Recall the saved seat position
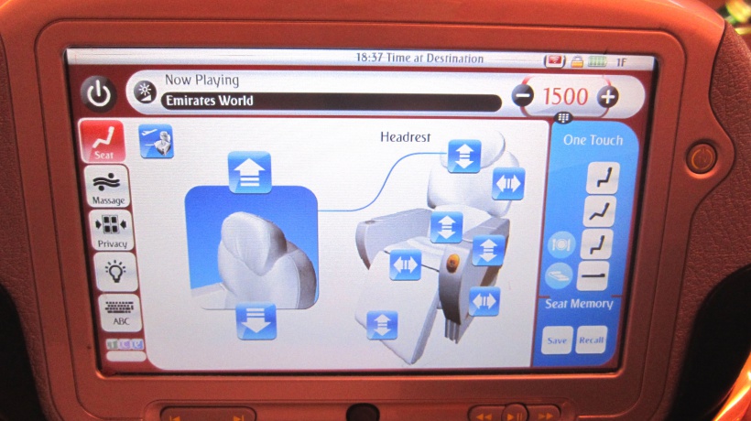Viewport: 751px width, 421px height. (x=591, y=340)
